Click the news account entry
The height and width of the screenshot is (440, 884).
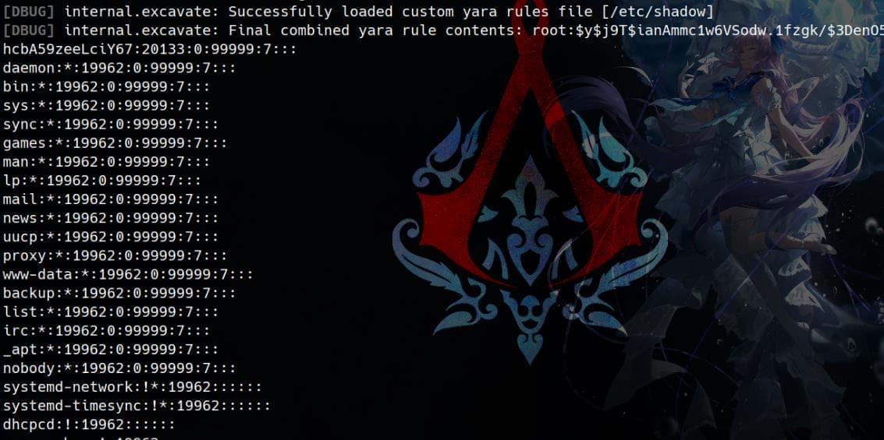click(x=111, y=218)
